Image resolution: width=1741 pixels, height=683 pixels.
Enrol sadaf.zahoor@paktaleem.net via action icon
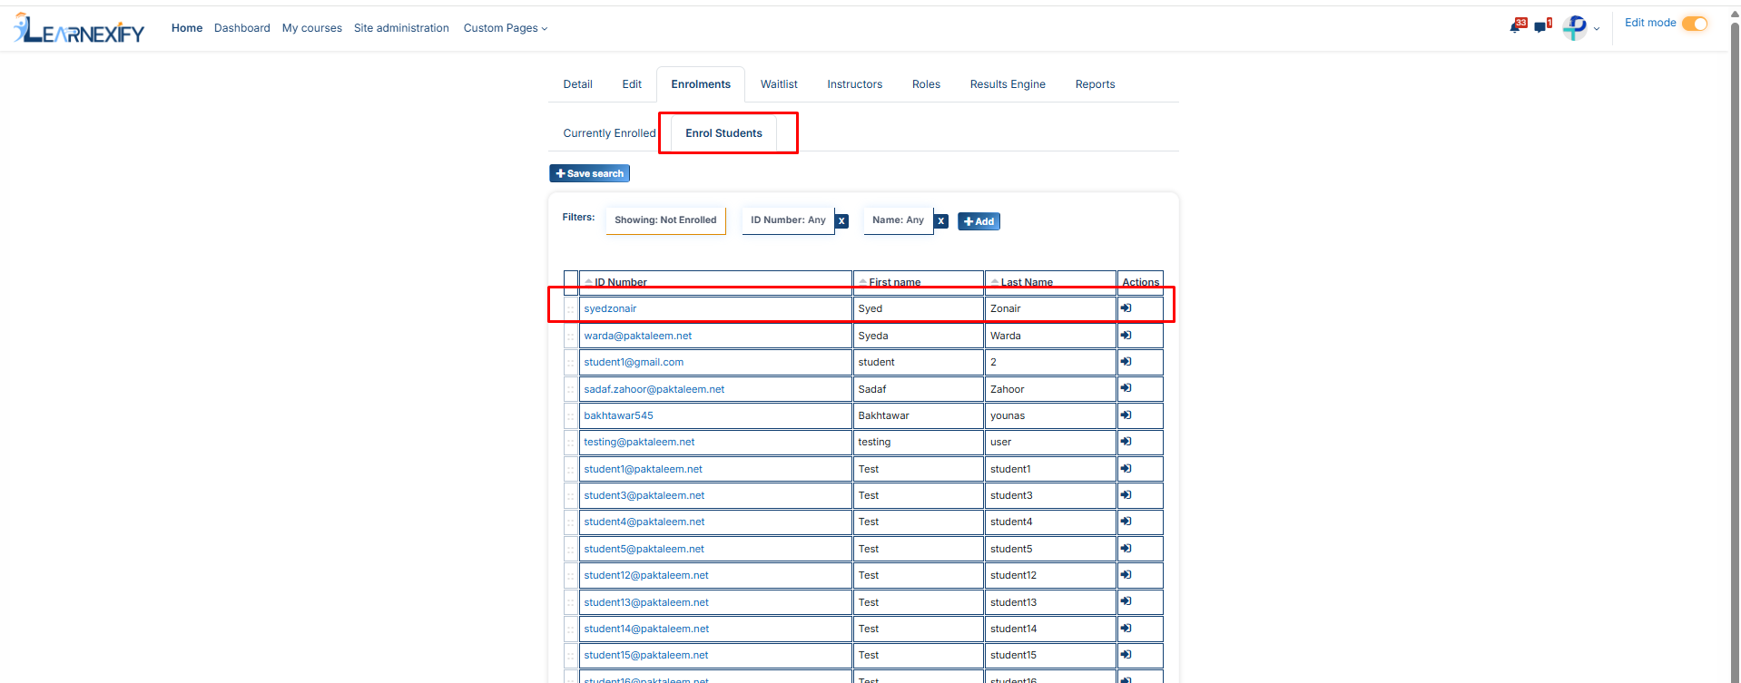1126,388
